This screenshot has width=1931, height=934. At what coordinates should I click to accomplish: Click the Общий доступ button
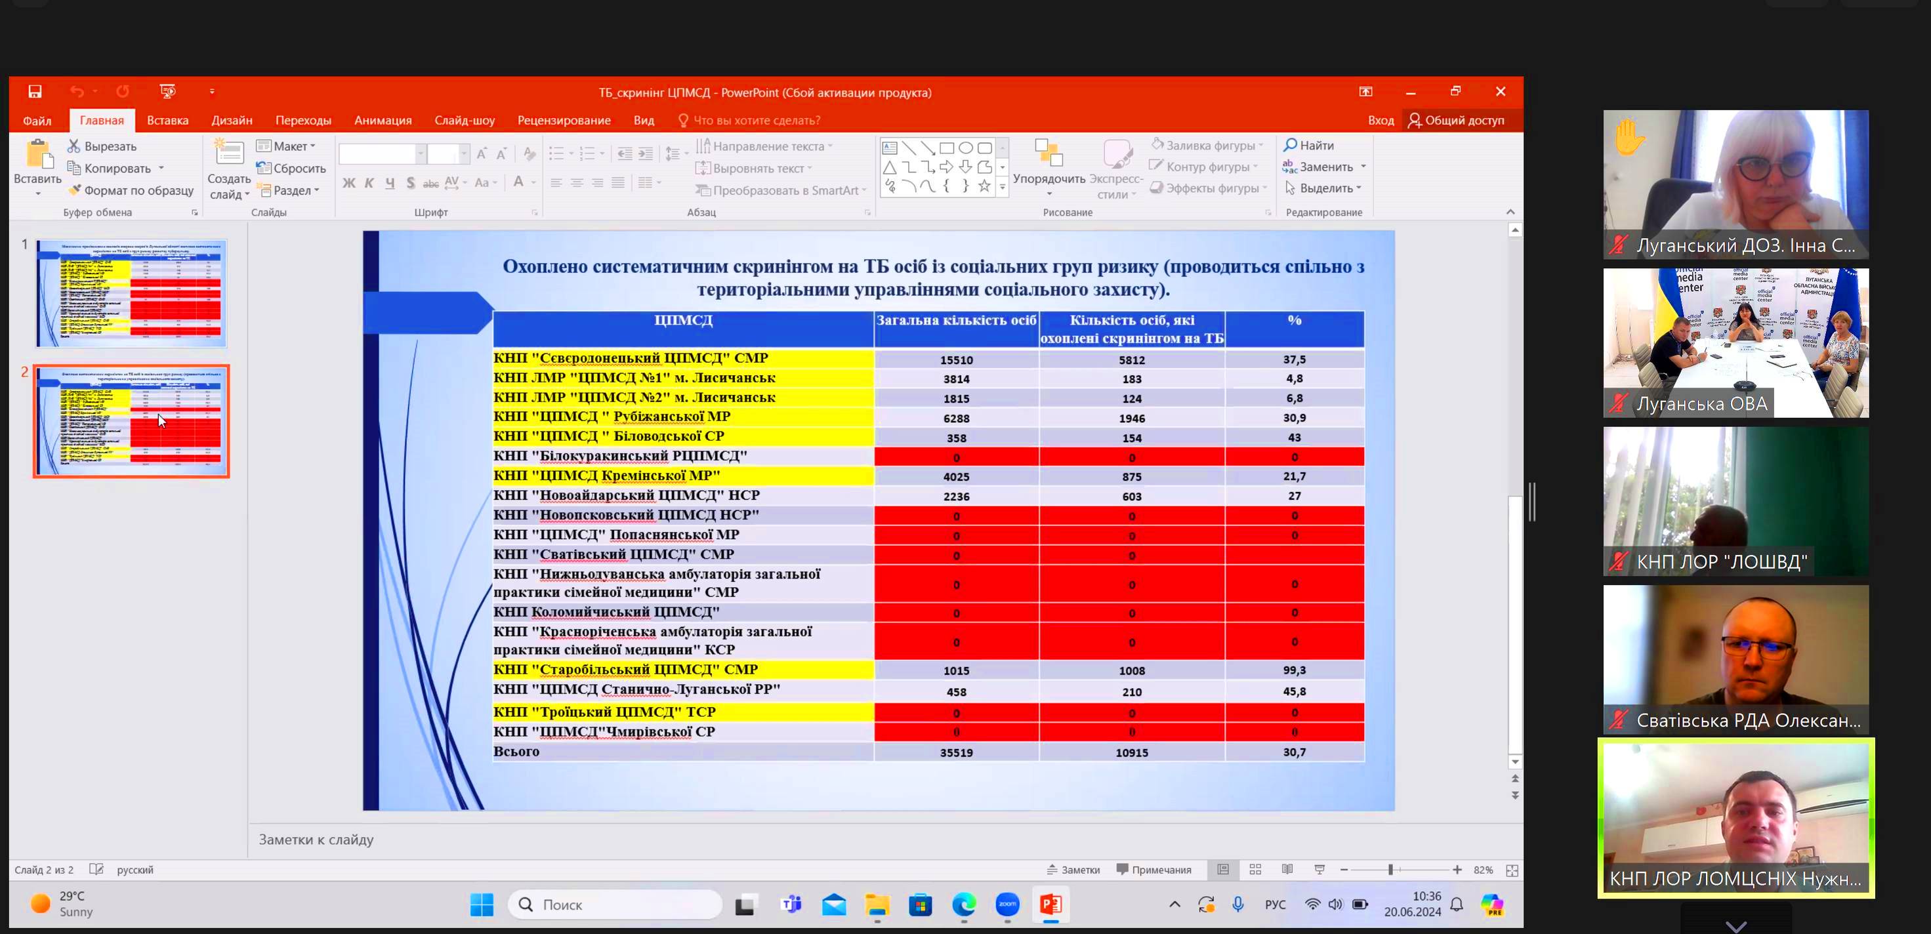coord(1456,120)
